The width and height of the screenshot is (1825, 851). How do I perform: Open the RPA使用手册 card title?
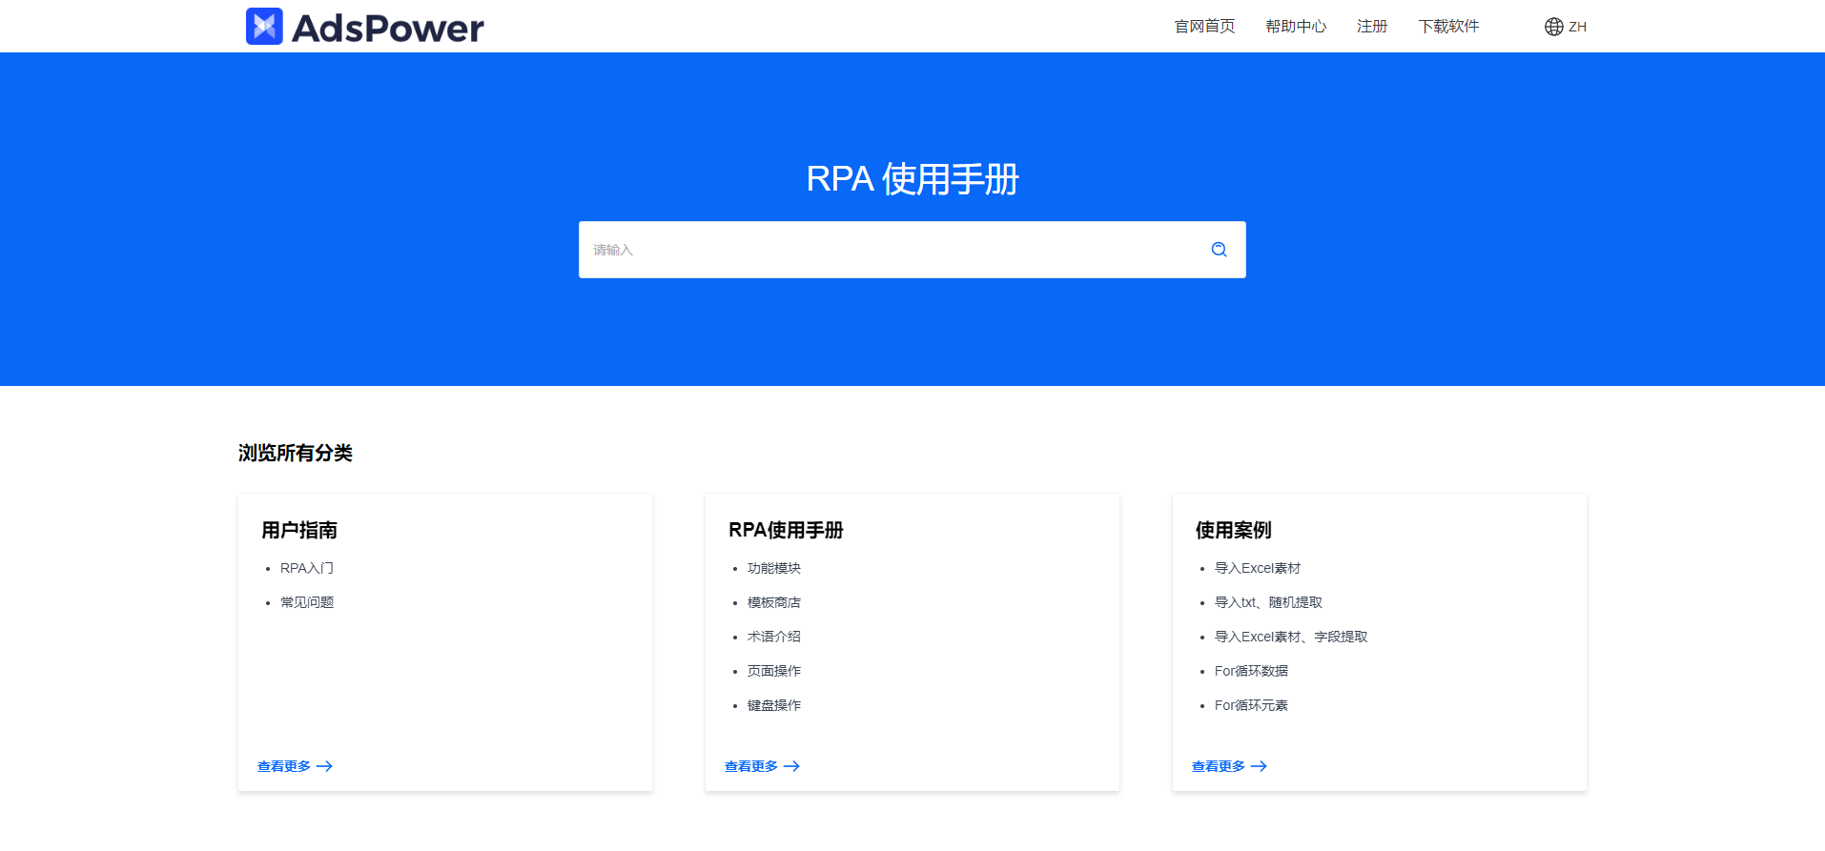[786, 530]
